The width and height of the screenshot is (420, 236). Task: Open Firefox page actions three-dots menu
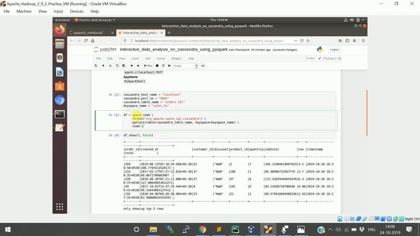click(295, 41)
